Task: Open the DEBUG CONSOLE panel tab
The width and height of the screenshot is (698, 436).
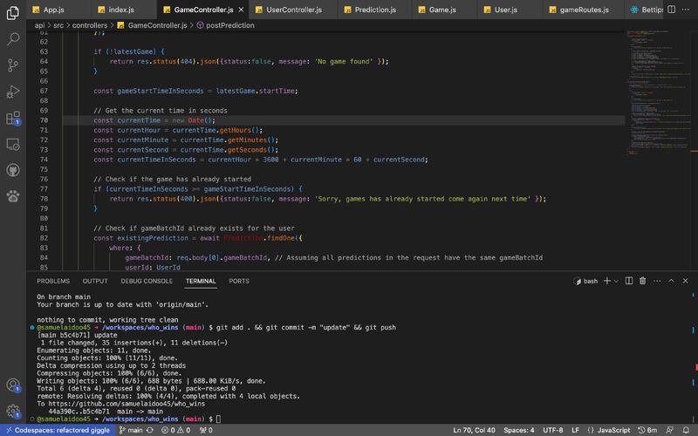Action: (x=147, y=281)
